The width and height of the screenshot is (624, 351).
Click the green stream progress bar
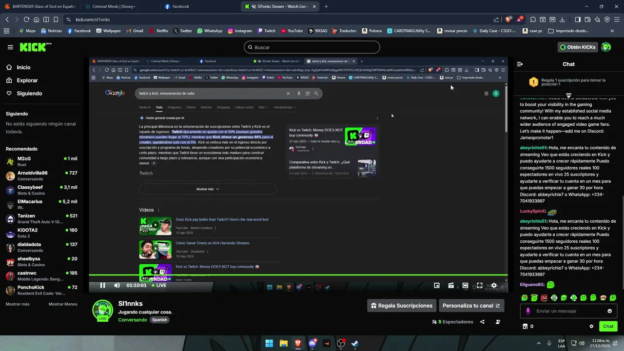(298, 275)
